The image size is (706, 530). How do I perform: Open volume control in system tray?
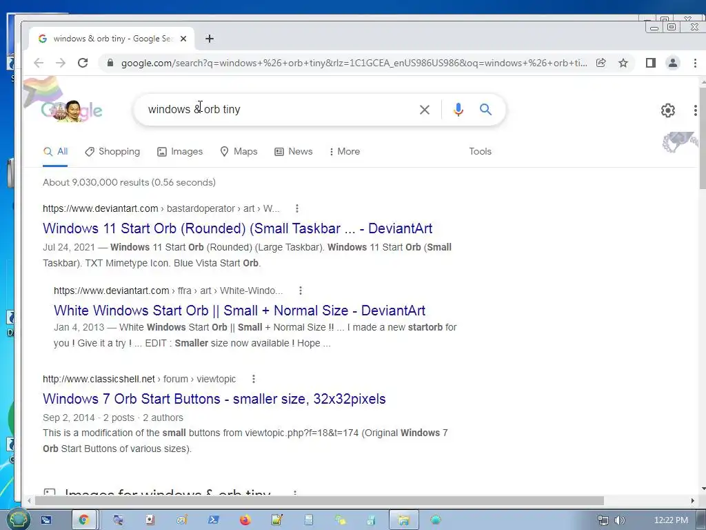click(620, 520)
